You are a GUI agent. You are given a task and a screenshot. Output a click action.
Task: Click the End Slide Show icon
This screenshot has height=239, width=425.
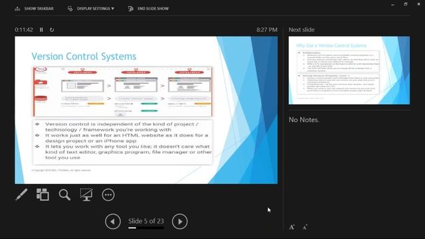(131, 9)
